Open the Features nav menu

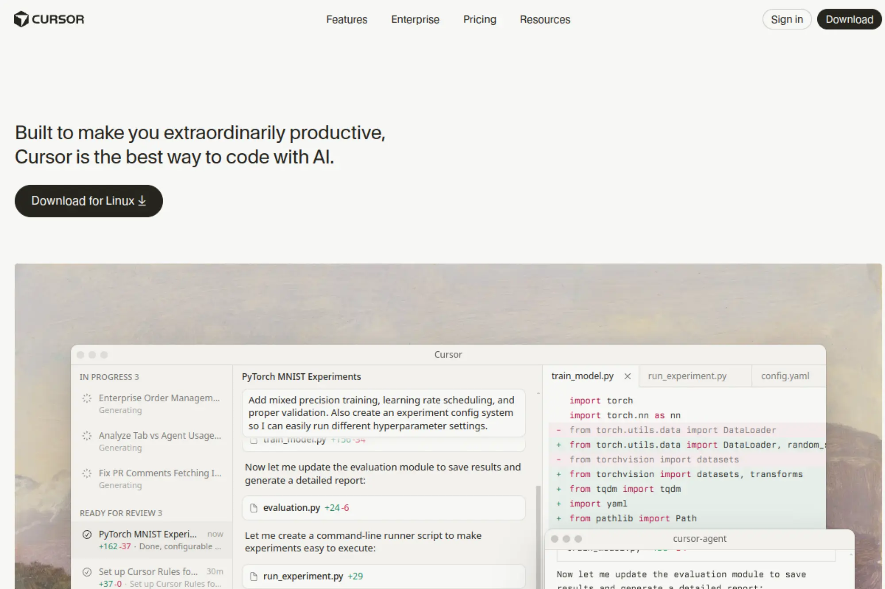pos(346,19)
